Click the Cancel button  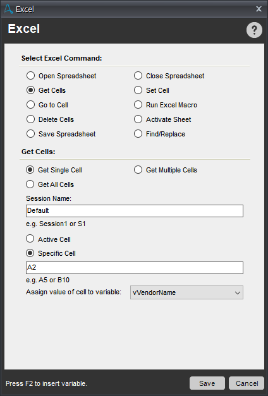point(247,383)
